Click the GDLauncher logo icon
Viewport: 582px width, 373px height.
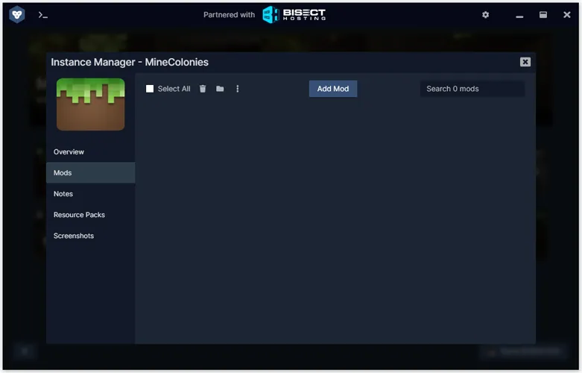(16, 15)
